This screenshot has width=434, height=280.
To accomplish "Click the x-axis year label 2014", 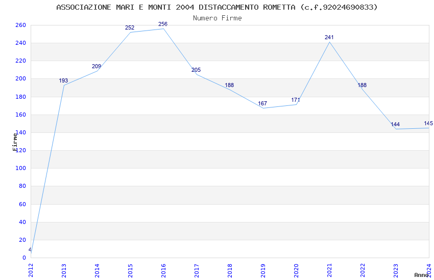I will click(x=97, y=270).
